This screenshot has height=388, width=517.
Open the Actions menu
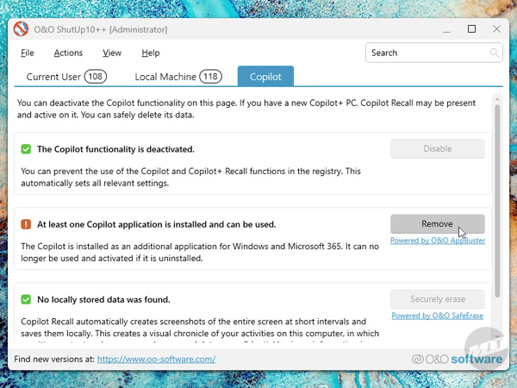(x=68, y=53)
